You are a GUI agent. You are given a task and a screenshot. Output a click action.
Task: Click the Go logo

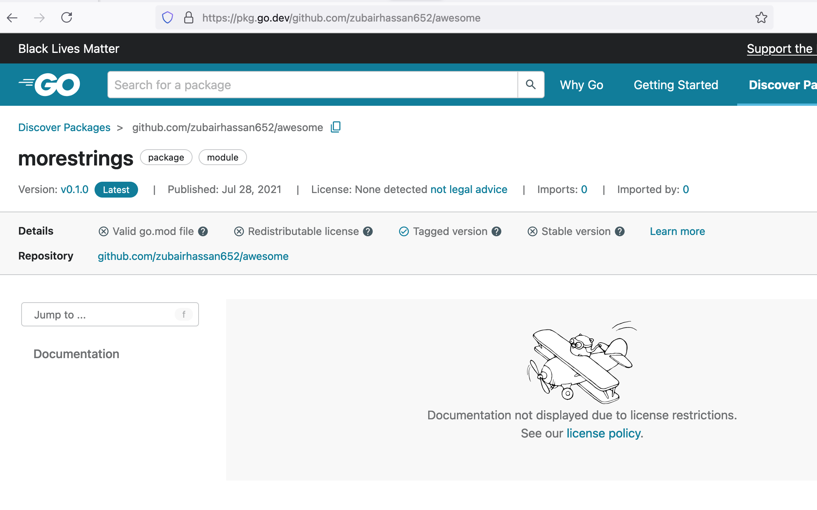[x=50, y=84]
